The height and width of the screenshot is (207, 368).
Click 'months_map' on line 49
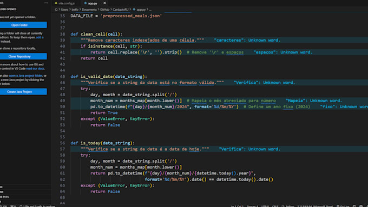pos(133,101)
